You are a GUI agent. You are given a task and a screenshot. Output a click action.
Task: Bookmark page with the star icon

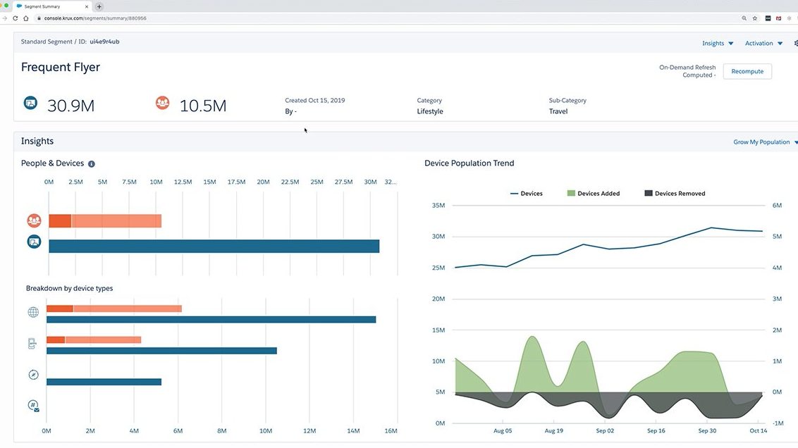point(755,18)
